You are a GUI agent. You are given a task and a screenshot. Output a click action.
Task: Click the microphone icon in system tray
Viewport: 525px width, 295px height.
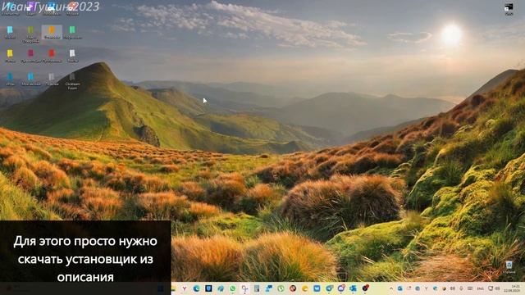pyautogui.click(x=461, y=288)
